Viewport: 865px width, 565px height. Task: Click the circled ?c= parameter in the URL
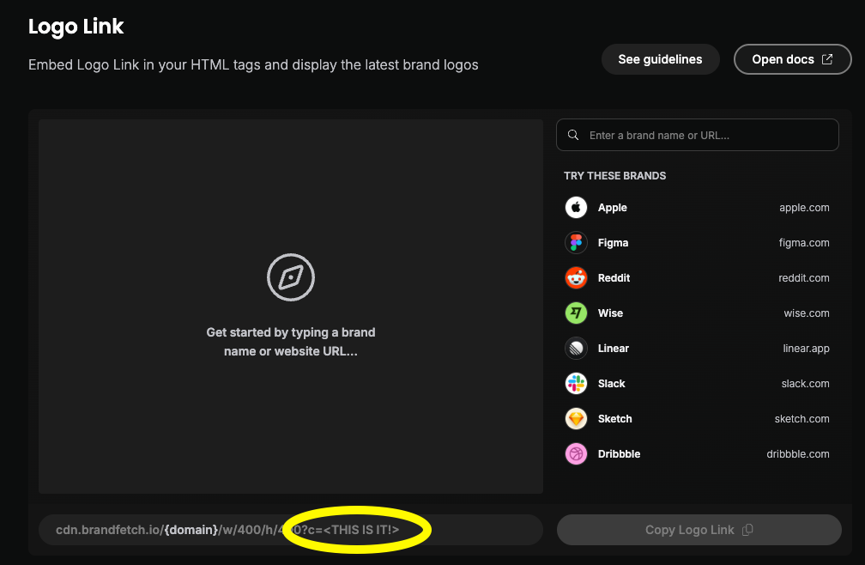point(360,529)
